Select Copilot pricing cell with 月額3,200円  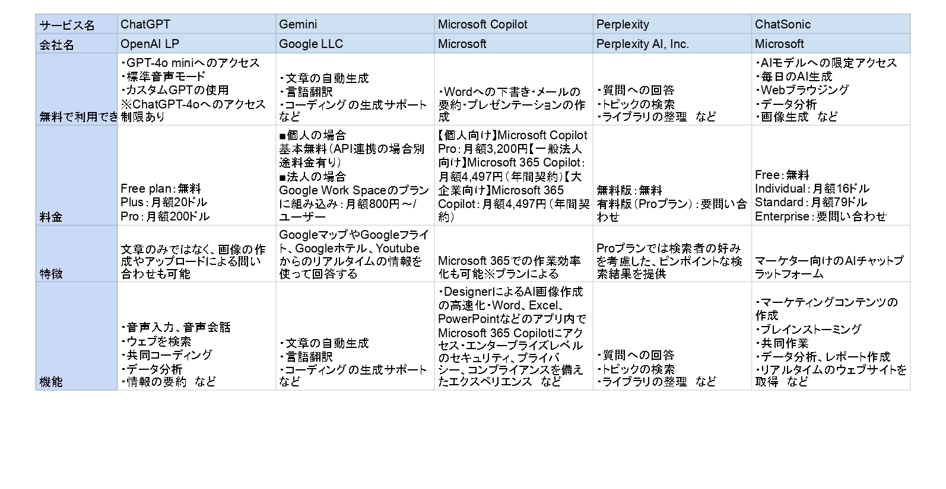(x=513, y=175)
